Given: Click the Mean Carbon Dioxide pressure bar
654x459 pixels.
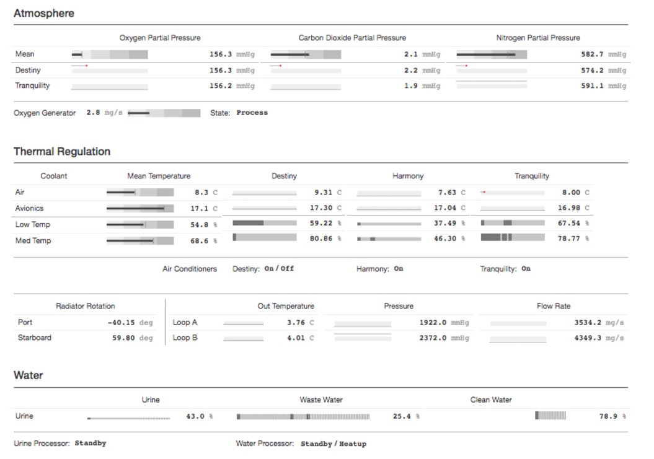Looking at the screenshot, I should [x=306, y=55].
